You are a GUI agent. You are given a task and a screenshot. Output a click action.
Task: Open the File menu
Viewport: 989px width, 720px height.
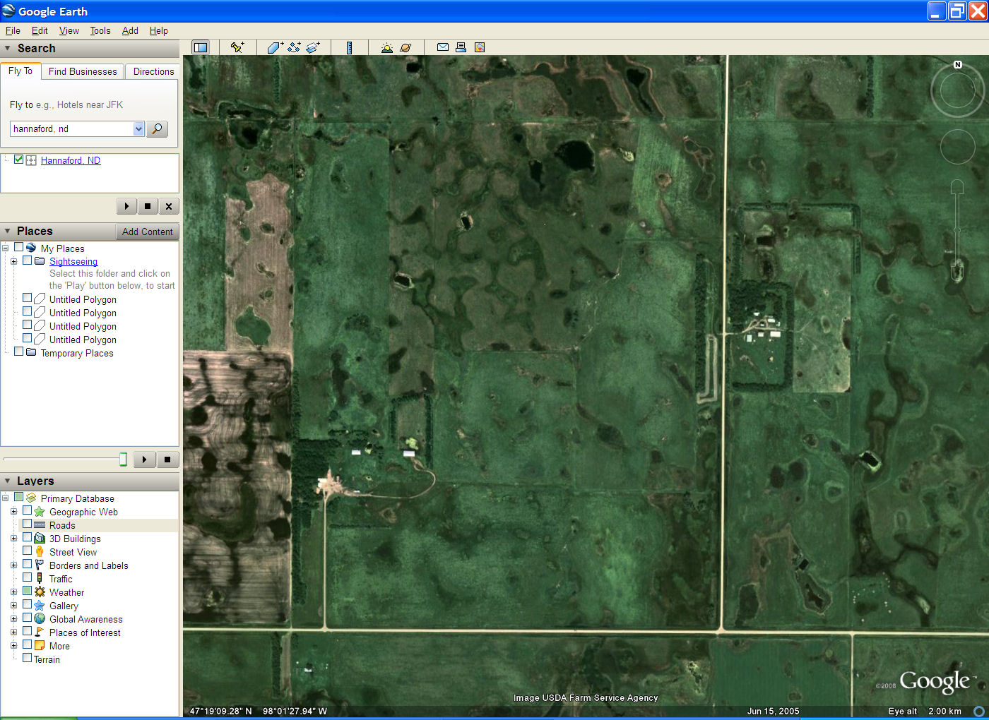coord(13,30)
